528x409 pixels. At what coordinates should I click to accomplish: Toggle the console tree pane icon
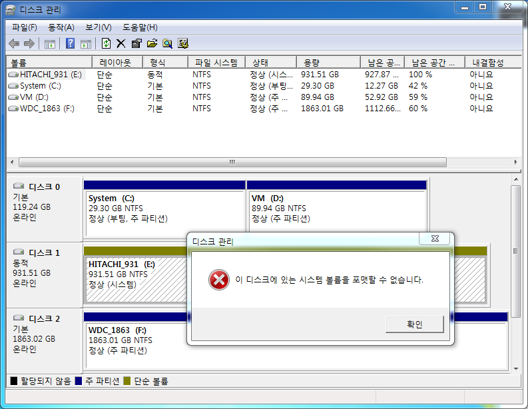pyautogui.click(x=50, y=44)
